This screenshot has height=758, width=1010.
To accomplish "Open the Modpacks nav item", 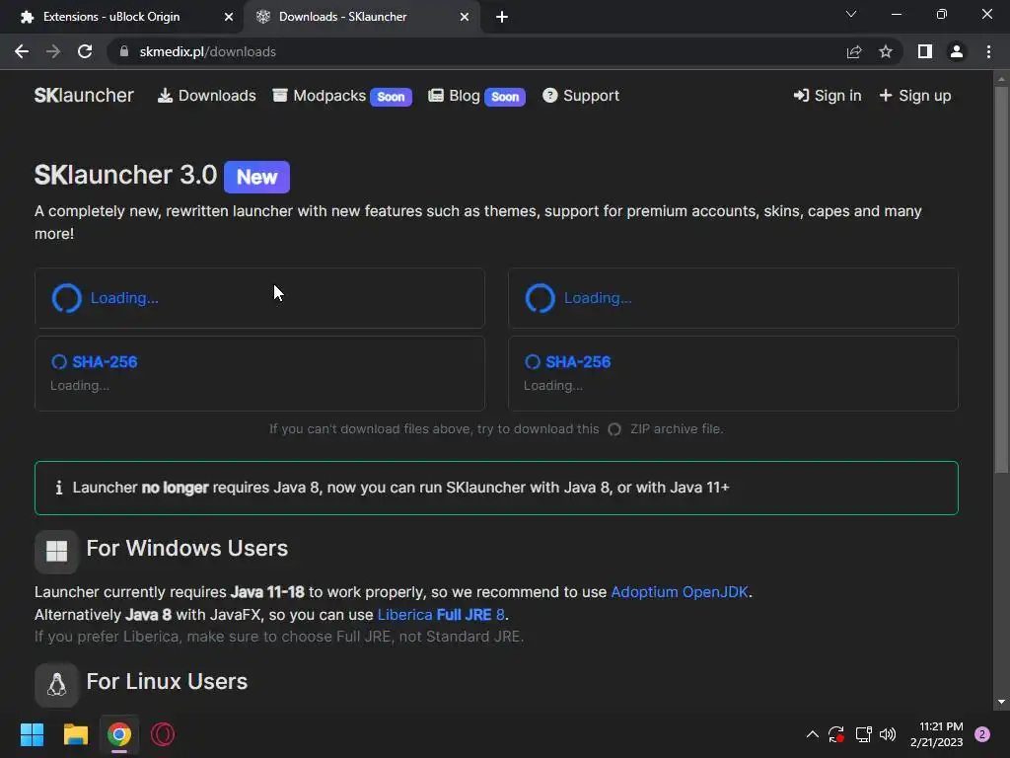I will point(320,96).
